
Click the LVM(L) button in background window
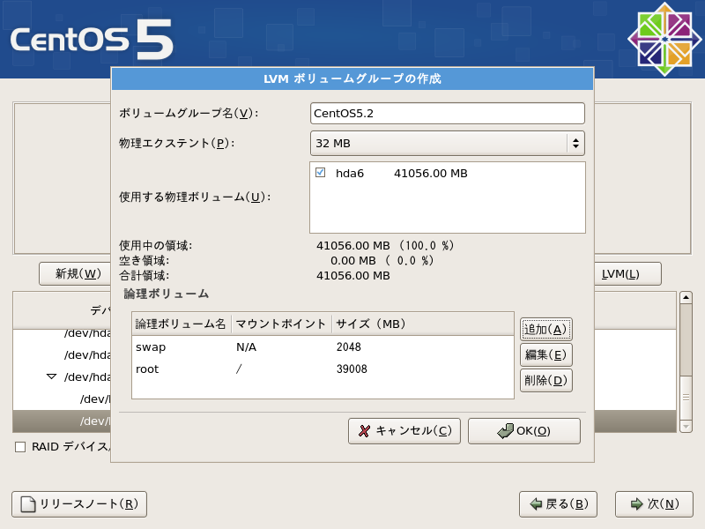(x=627, y=274)
